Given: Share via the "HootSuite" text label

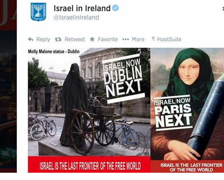Looking at the screenshot, I should point(169,39).
